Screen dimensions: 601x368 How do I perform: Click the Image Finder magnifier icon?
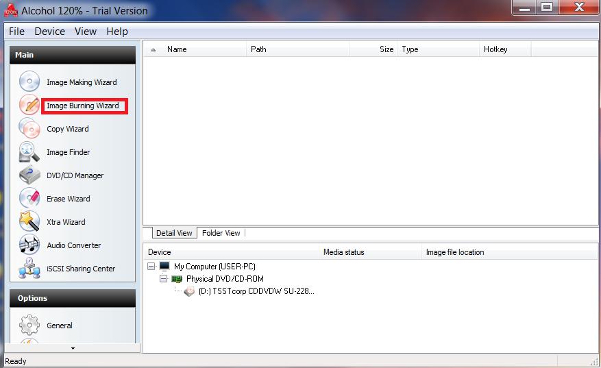29,152
